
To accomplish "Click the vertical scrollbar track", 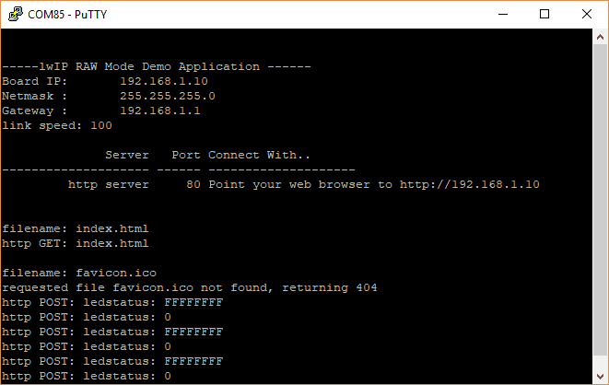I will [600, 203].
